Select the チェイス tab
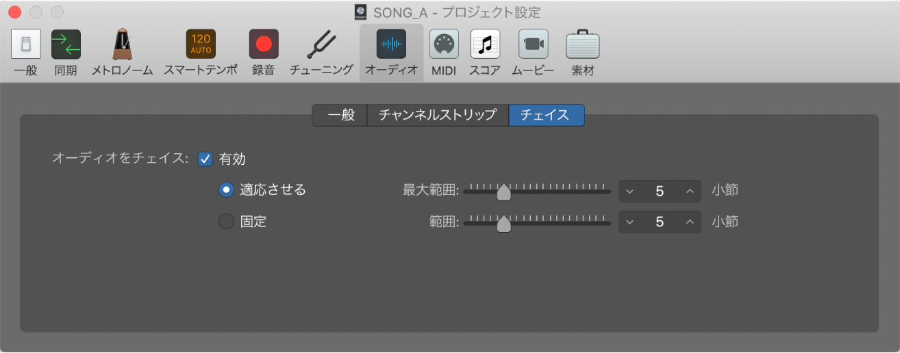 (546, 115)
